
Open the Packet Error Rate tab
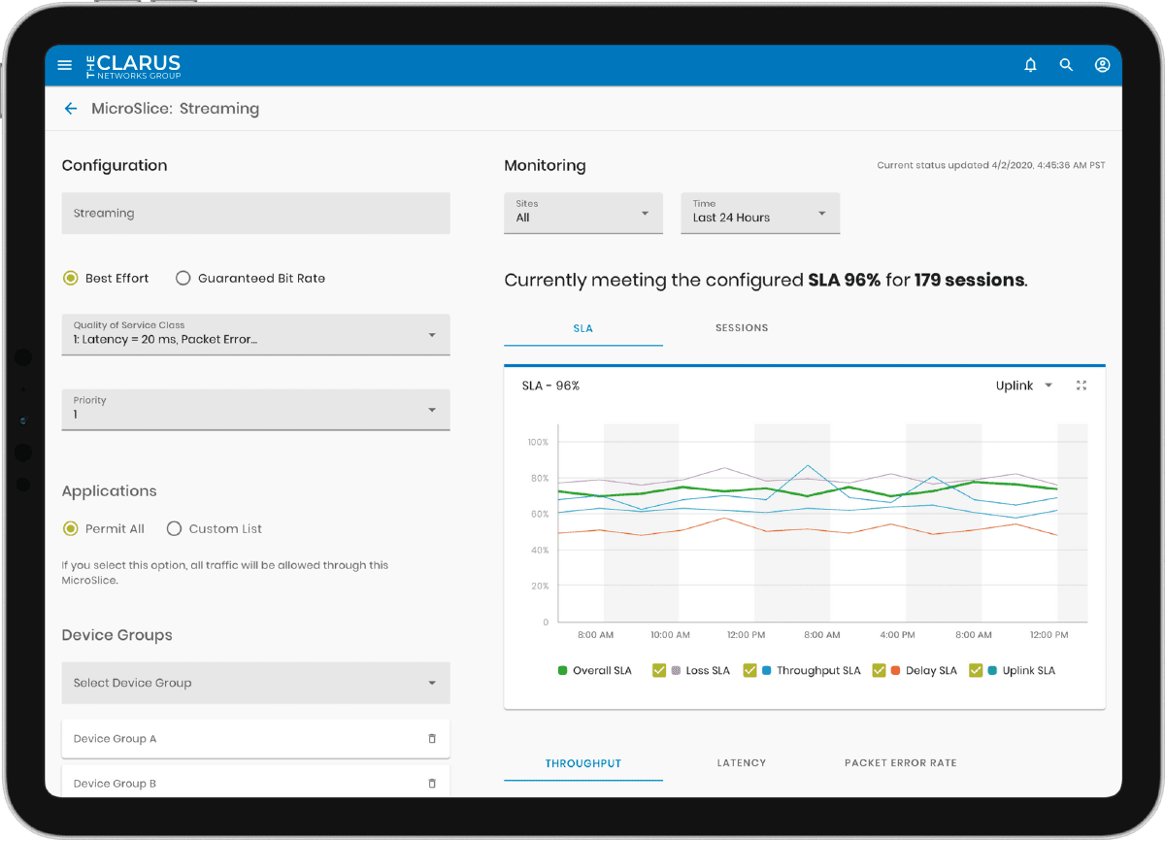900,763
